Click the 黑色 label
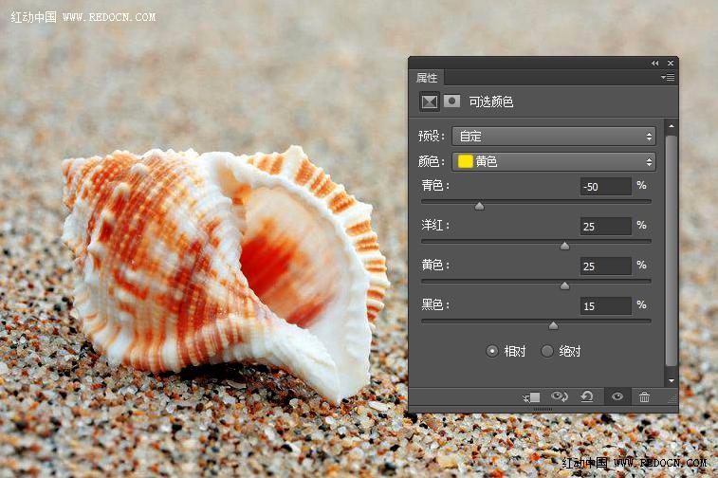The image size is (718, 478). tap(435, 305)
